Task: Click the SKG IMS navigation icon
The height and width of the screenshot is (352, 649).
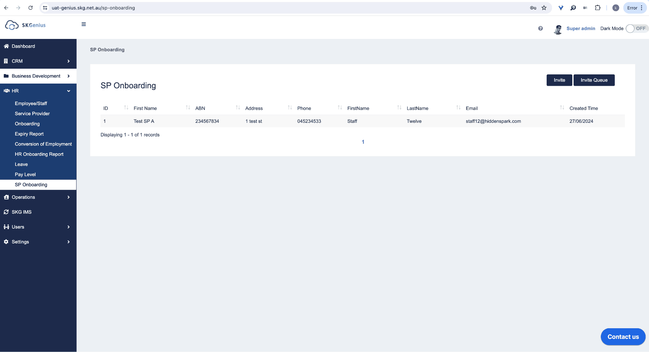Action: click(x=6, y=212)
